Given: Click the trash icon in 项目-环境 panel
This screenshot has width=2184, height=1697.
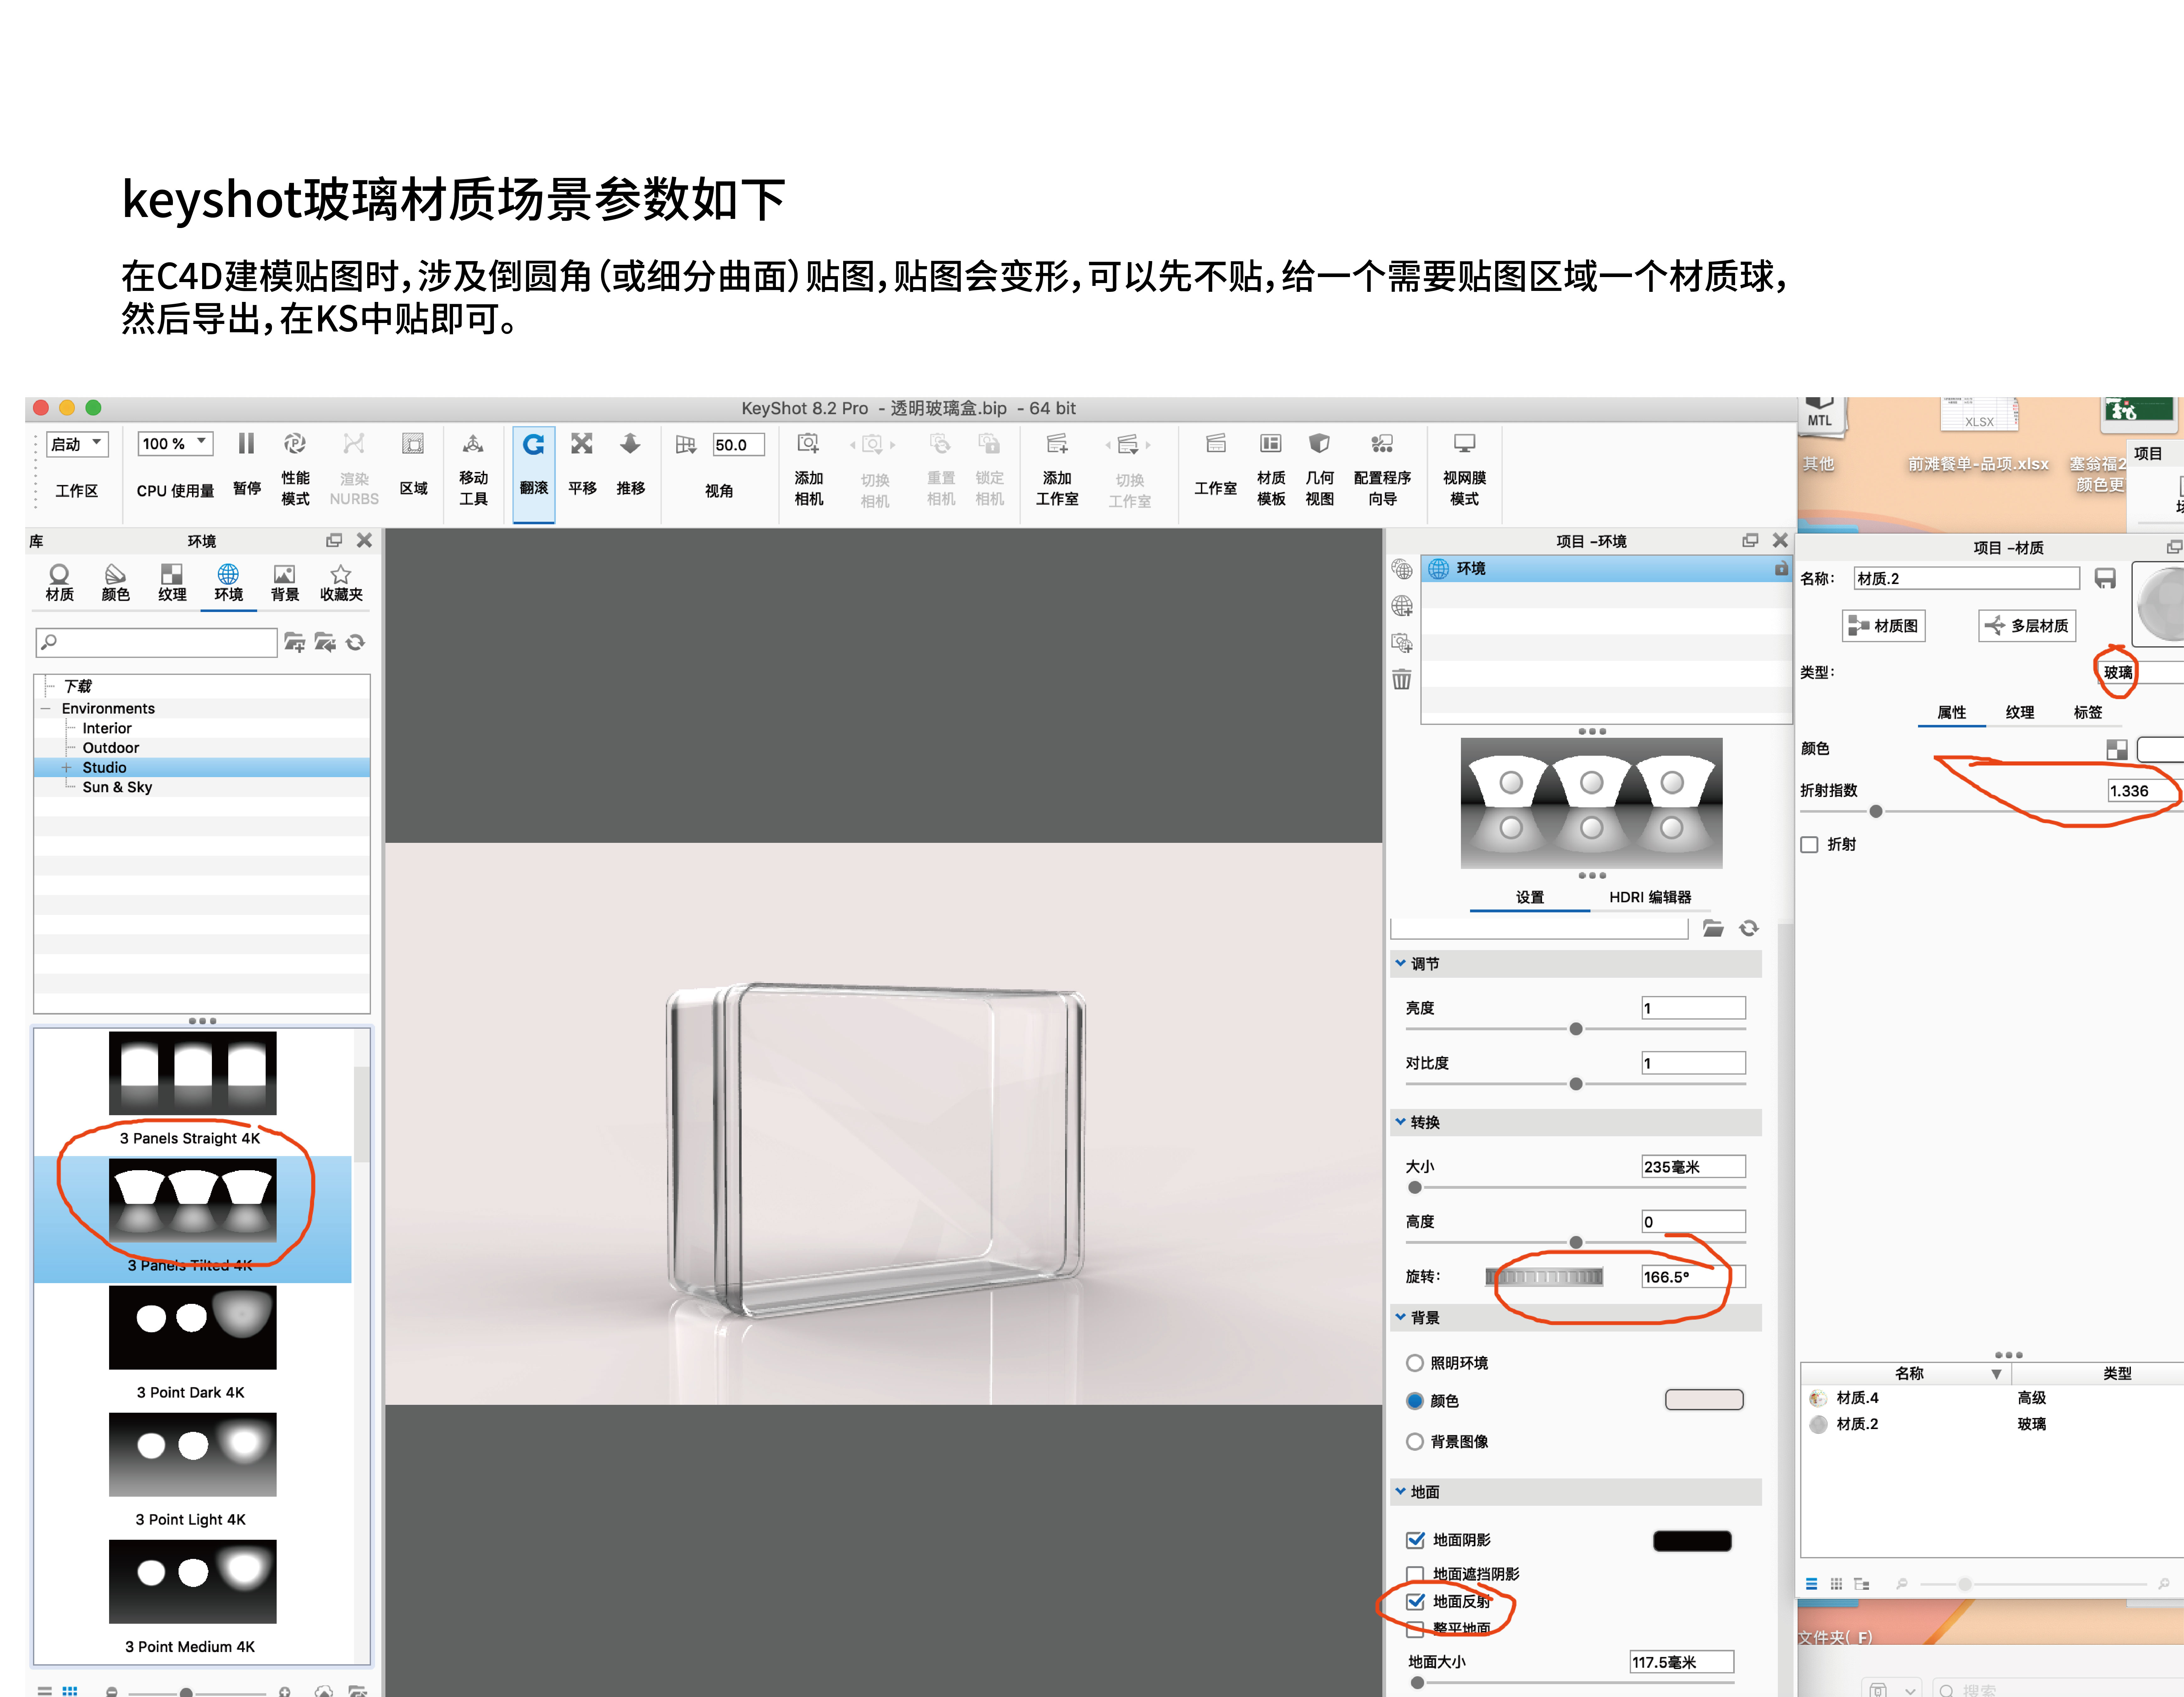Looking at the screenshot, I should pos(1402,679).
